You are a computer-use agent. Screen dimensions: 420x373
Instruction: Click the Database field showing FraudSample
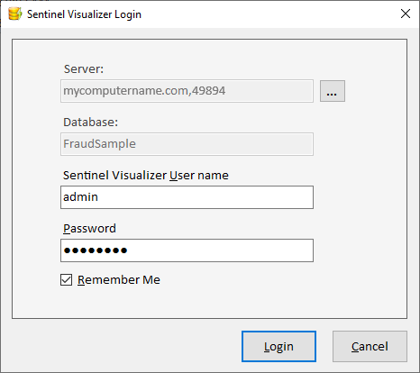187,144
